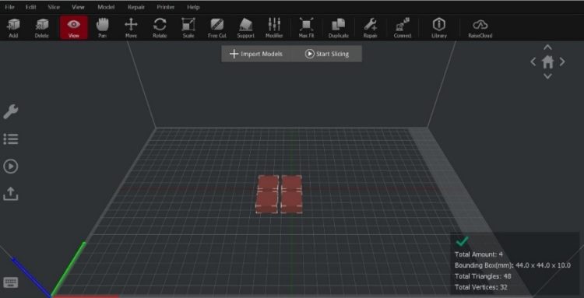Click the Max Fit tool
The height and width of the screenshot is (298, 584).
point(306,27)
